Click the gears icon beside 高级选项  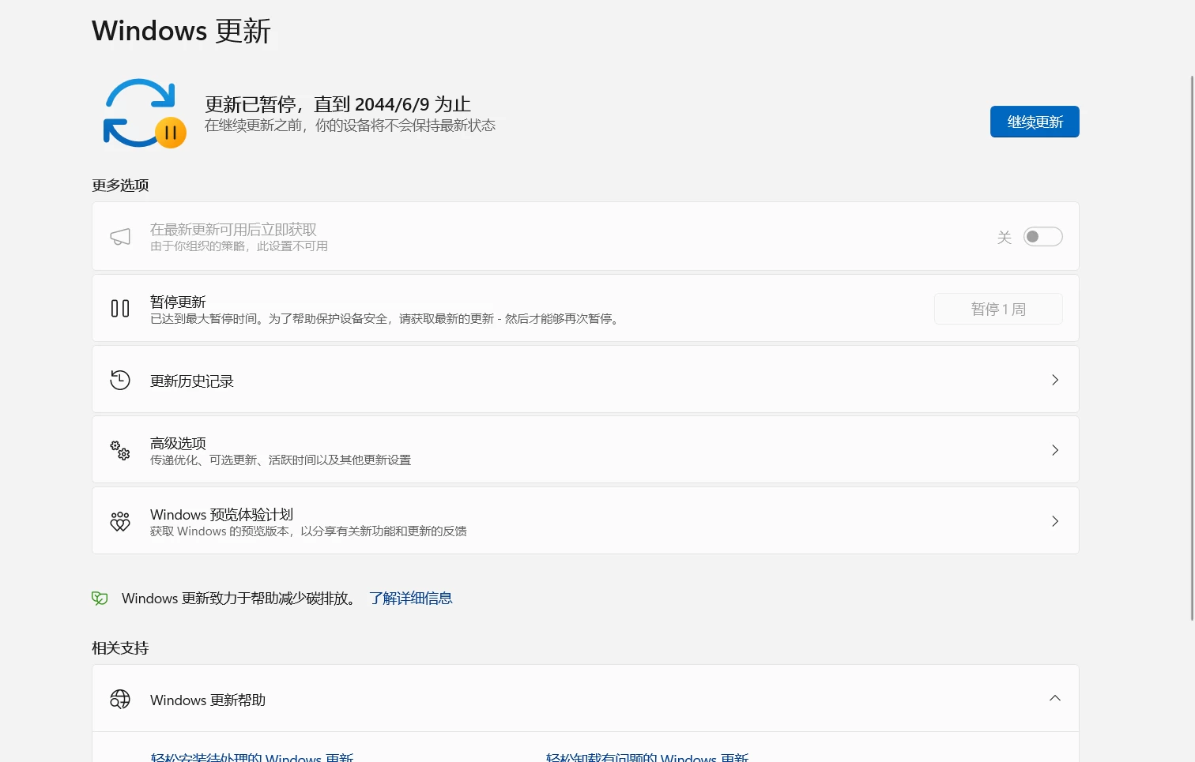(120, 450)
